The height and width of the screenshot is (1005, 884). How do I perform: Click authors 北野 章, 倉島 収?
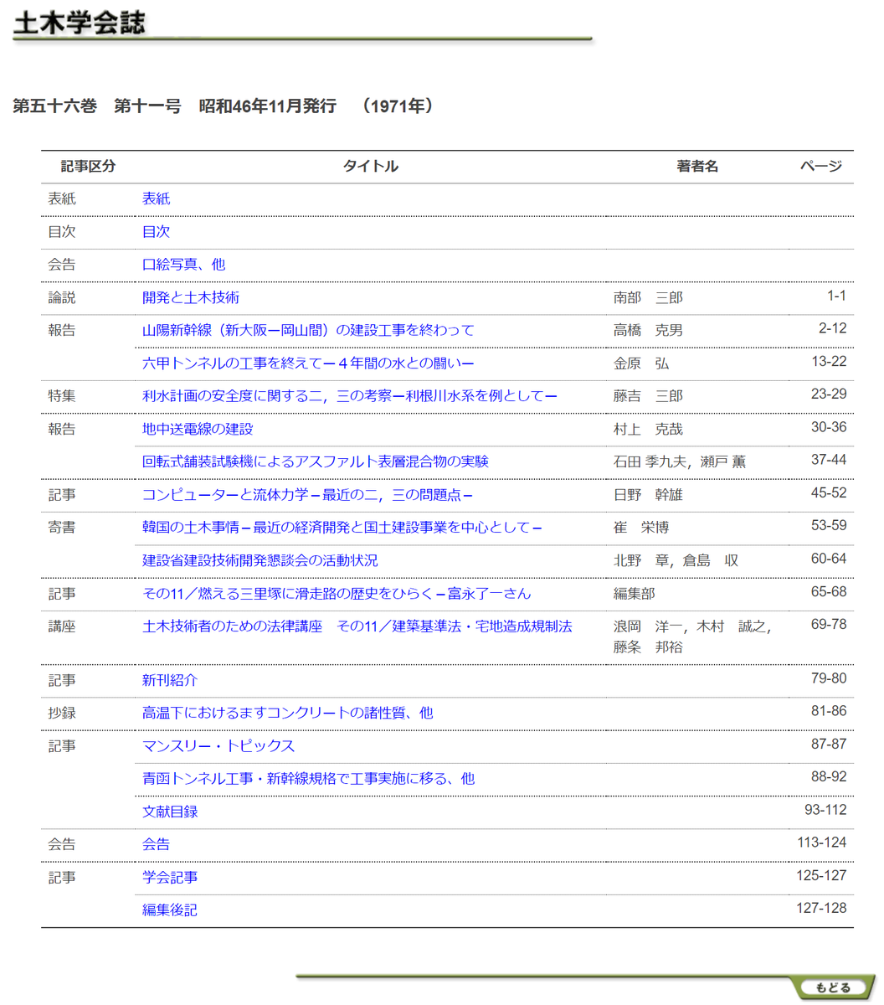point(676,560)
